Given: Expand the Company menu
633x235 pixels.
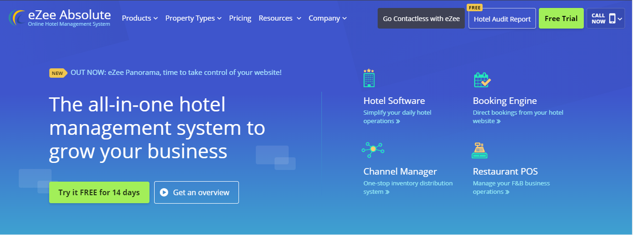Looking at the screenshot, I should 328,18.
